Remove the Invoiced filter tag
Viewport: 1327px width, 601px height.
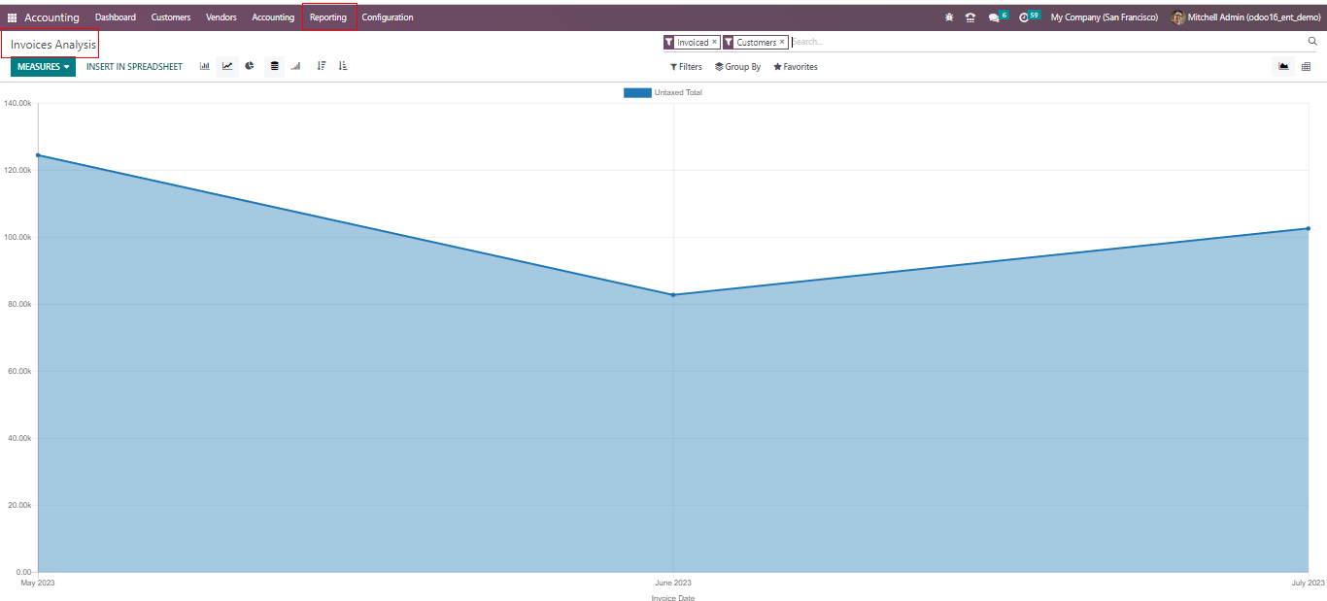714,42
